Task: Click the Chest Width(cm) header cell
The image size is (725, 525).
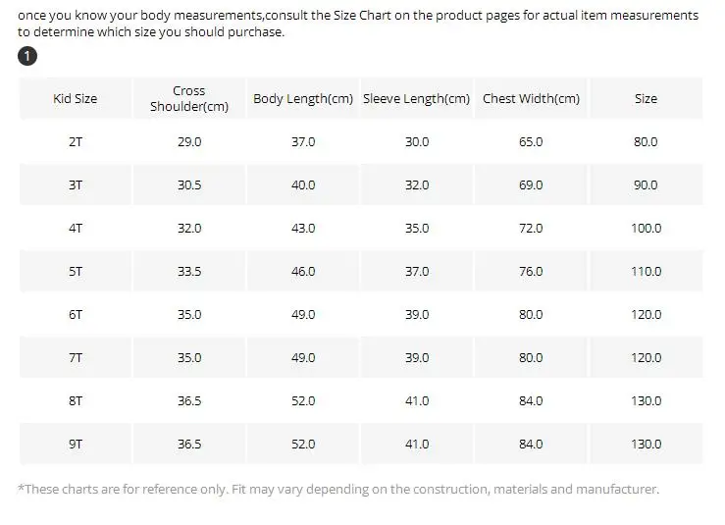Action: 531,98
